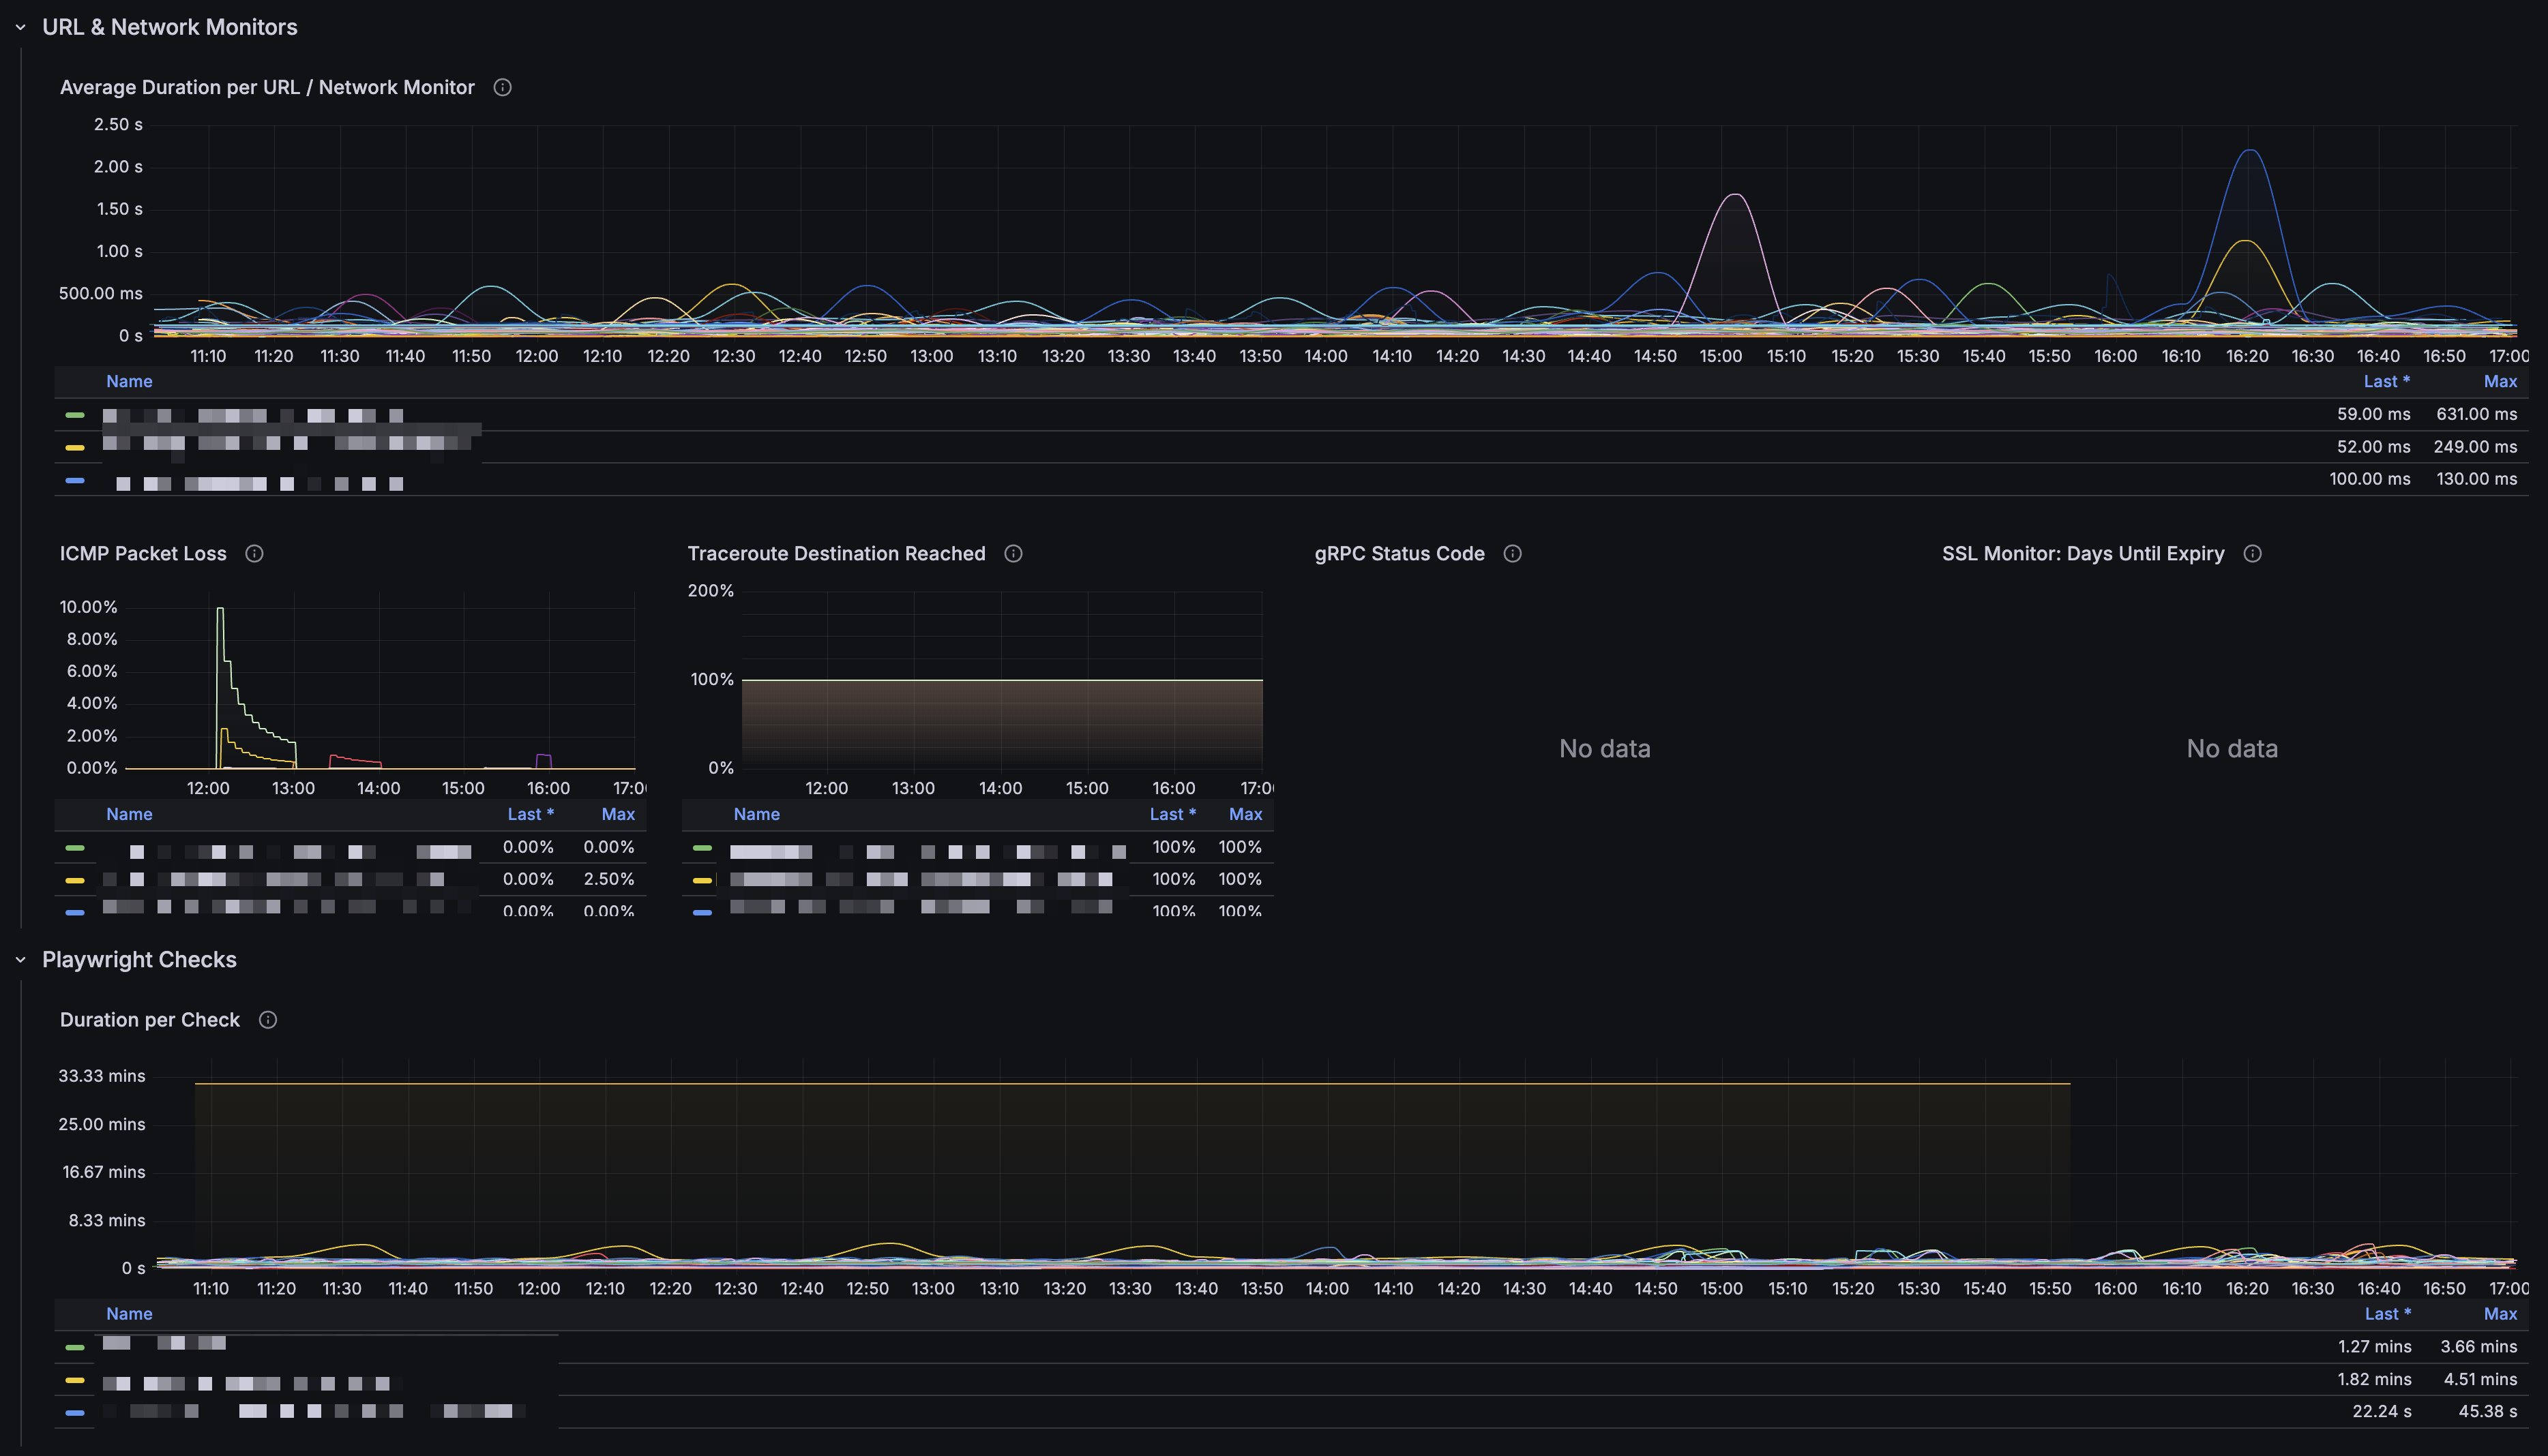Sort ICMP Packet Loss legend by Max
The image size is (2548, 1456).
tap(618, 815)
